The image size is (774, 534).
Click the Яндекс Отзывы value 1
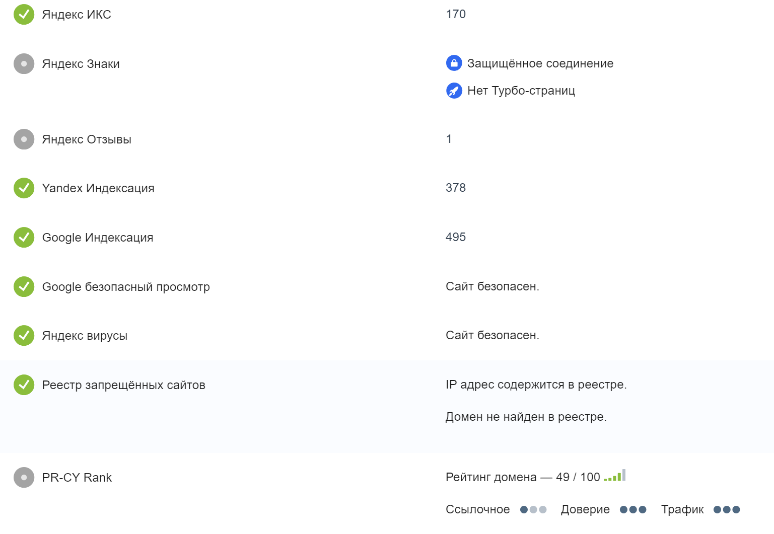point(449,139)
